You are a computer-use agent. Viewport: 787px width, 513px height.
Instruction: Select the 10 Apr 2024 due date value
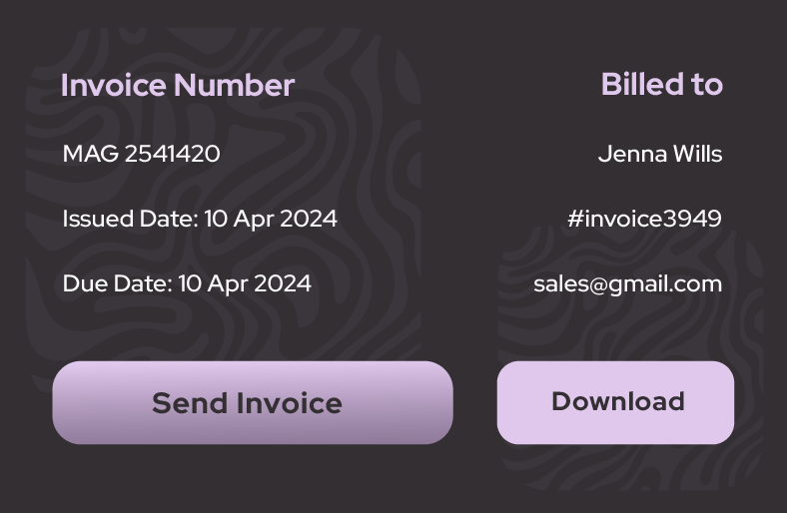coord(245,283)
